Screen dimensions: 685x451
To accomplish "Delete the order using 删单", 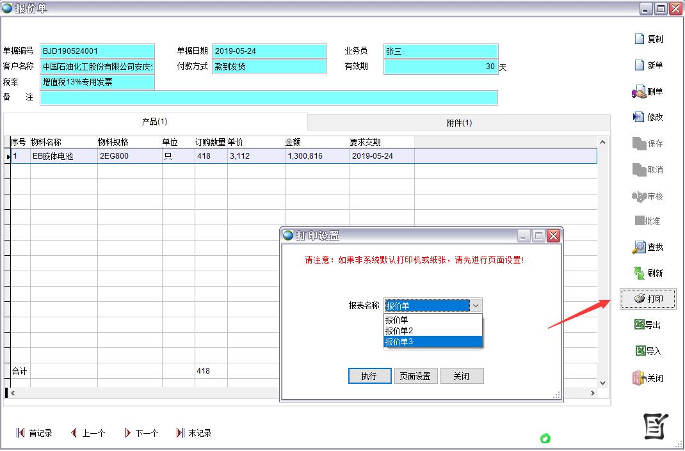I will [x=640, y=92].
